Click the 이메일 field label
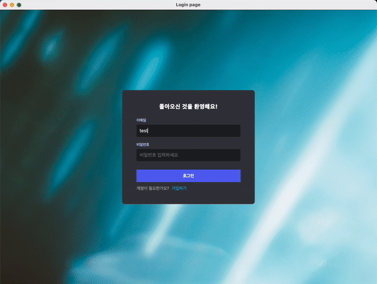 pyautogui.click(x=141, y=120)
